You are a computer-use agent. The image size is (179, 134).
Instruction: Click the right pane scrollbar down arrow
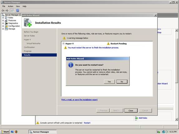click(x=177, y=119)
